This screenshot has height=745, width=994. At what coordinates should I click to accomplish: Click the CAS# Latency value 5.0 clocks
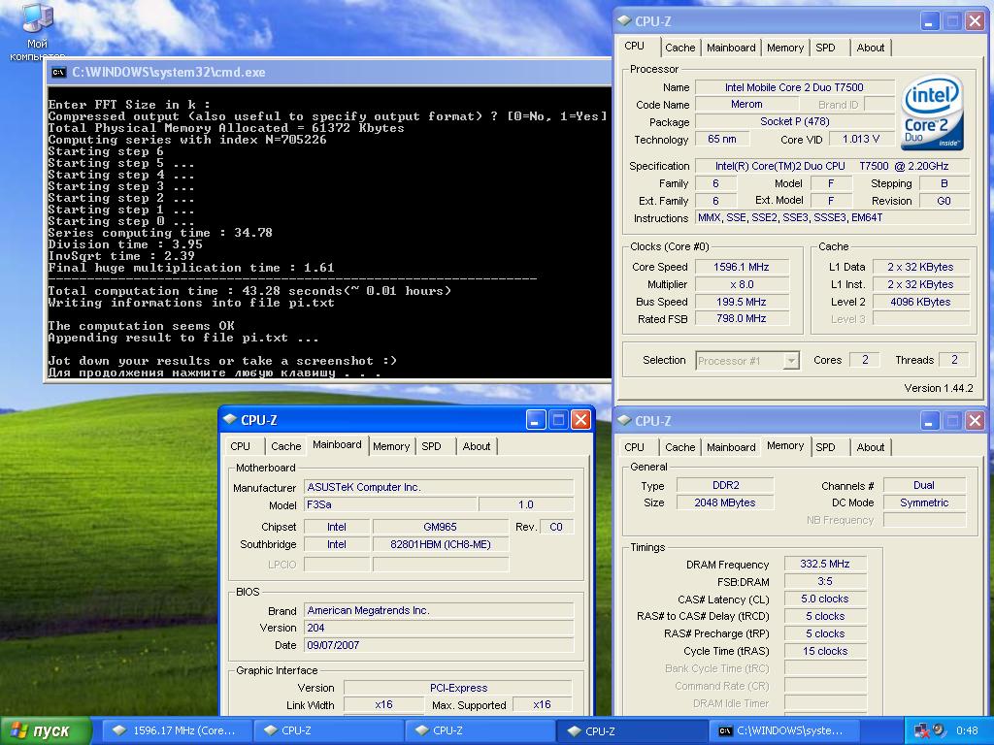pos(825,599)
